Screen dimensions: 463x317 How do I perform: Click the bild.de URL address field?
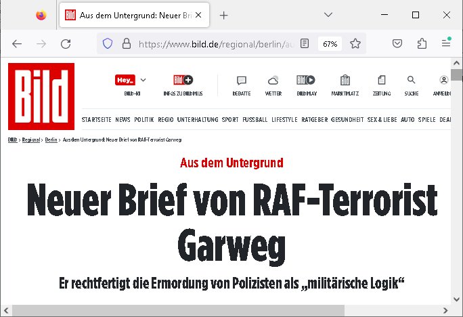[215, 44]
